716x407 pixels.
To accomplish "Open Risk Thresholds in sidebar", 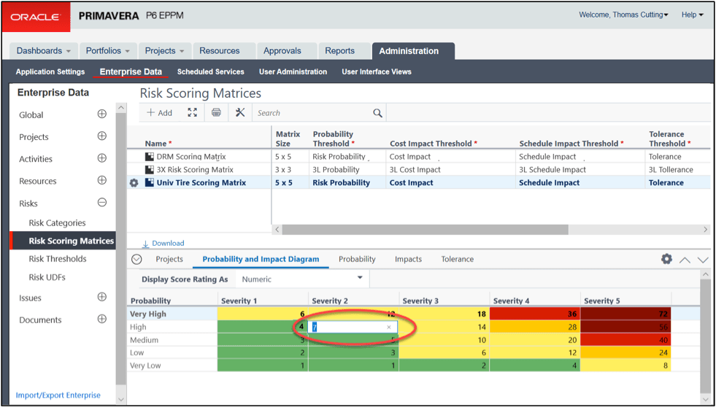I will 58,259.
